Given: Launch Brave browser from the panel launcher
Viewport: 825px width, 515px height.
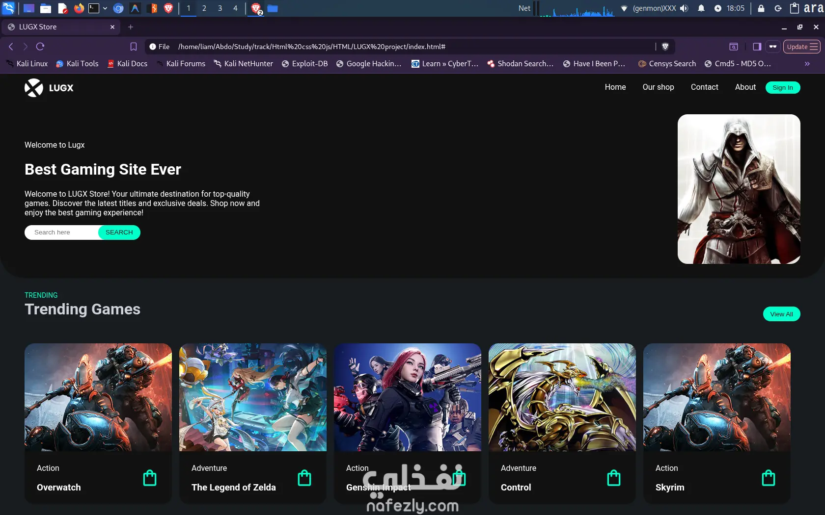Looking at the screenshot, I should tap(168, 8).
